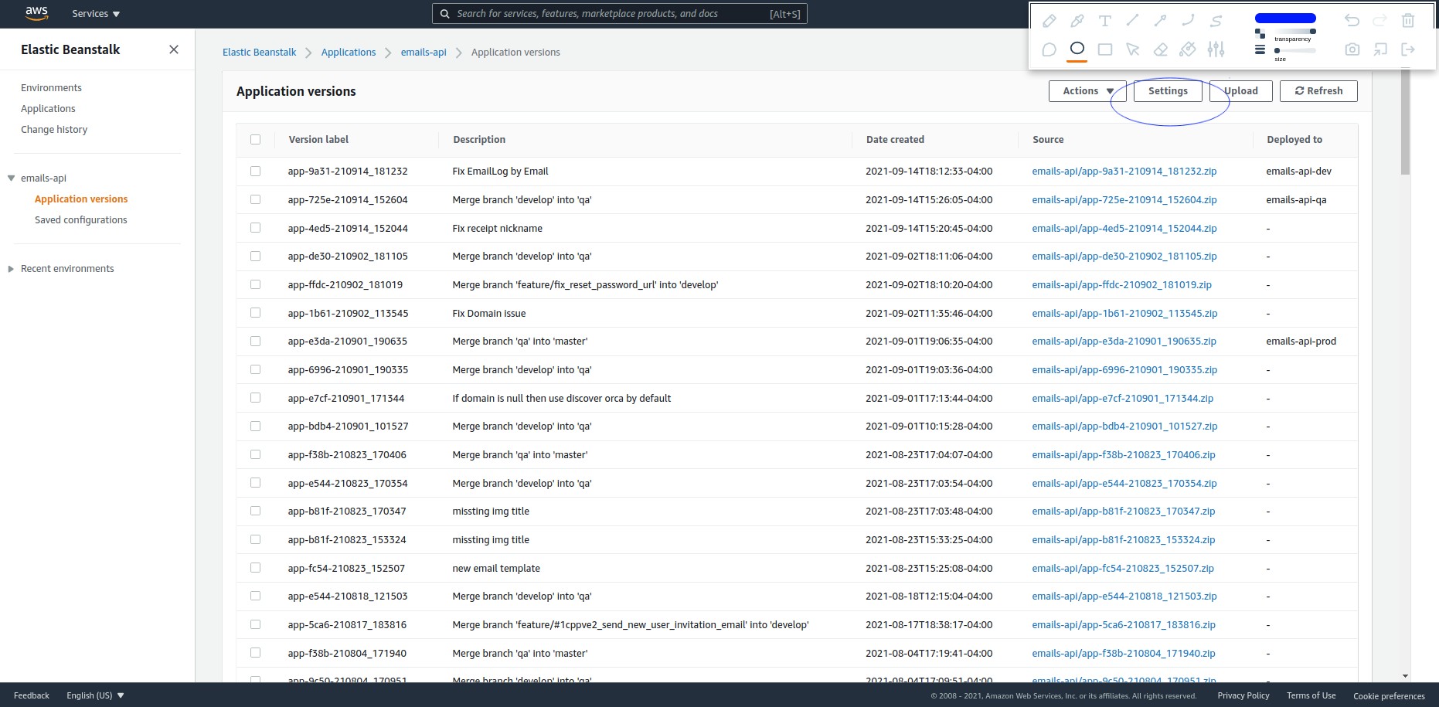Download emails-api/app-9a31-210914_181232.zip source

click(x=1124, y=172)
